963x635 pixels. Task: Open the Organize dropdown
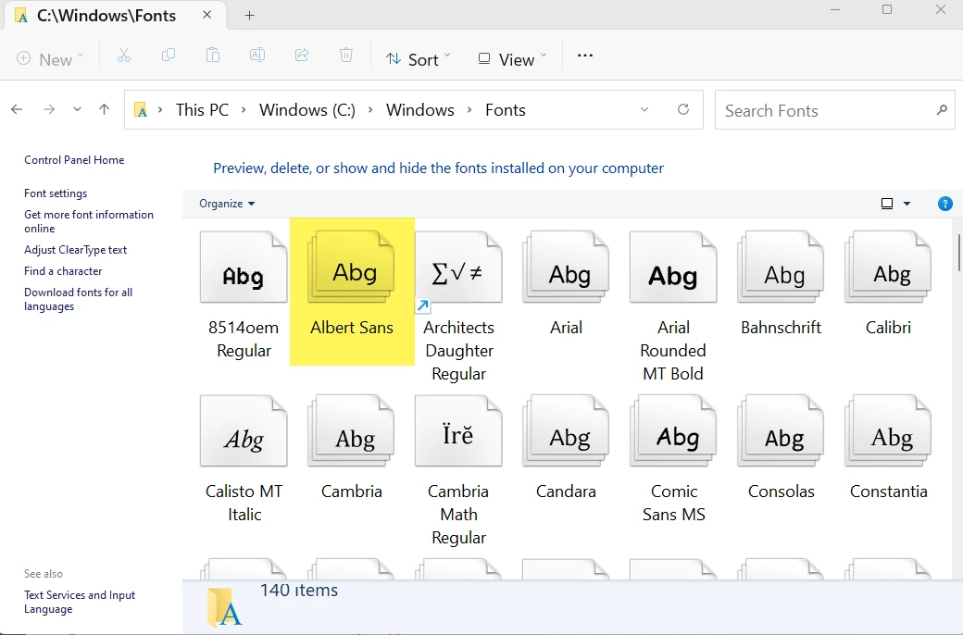click(x=227, y=204)
